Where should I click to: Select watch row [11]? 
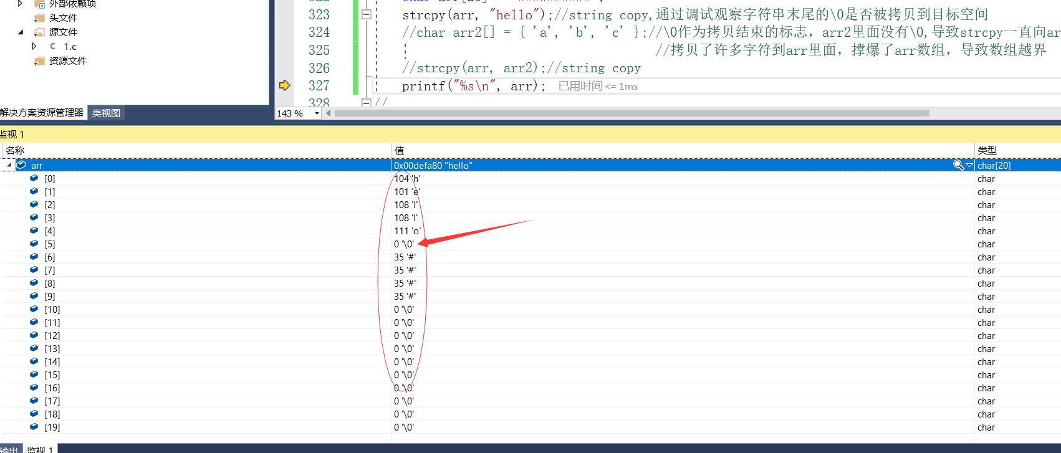tap(530, 322)
